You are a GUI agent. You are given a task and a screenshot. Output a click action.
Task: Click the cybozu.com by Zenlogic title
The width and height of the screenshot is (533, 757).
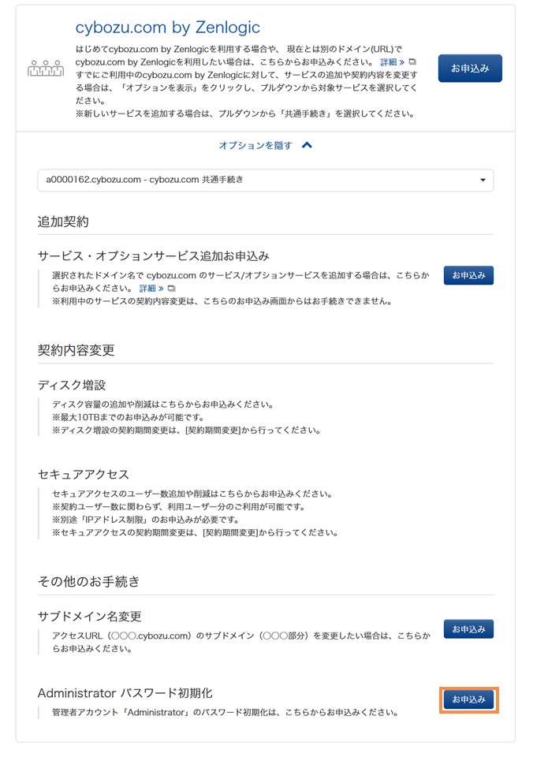click(x=167, y=28)
